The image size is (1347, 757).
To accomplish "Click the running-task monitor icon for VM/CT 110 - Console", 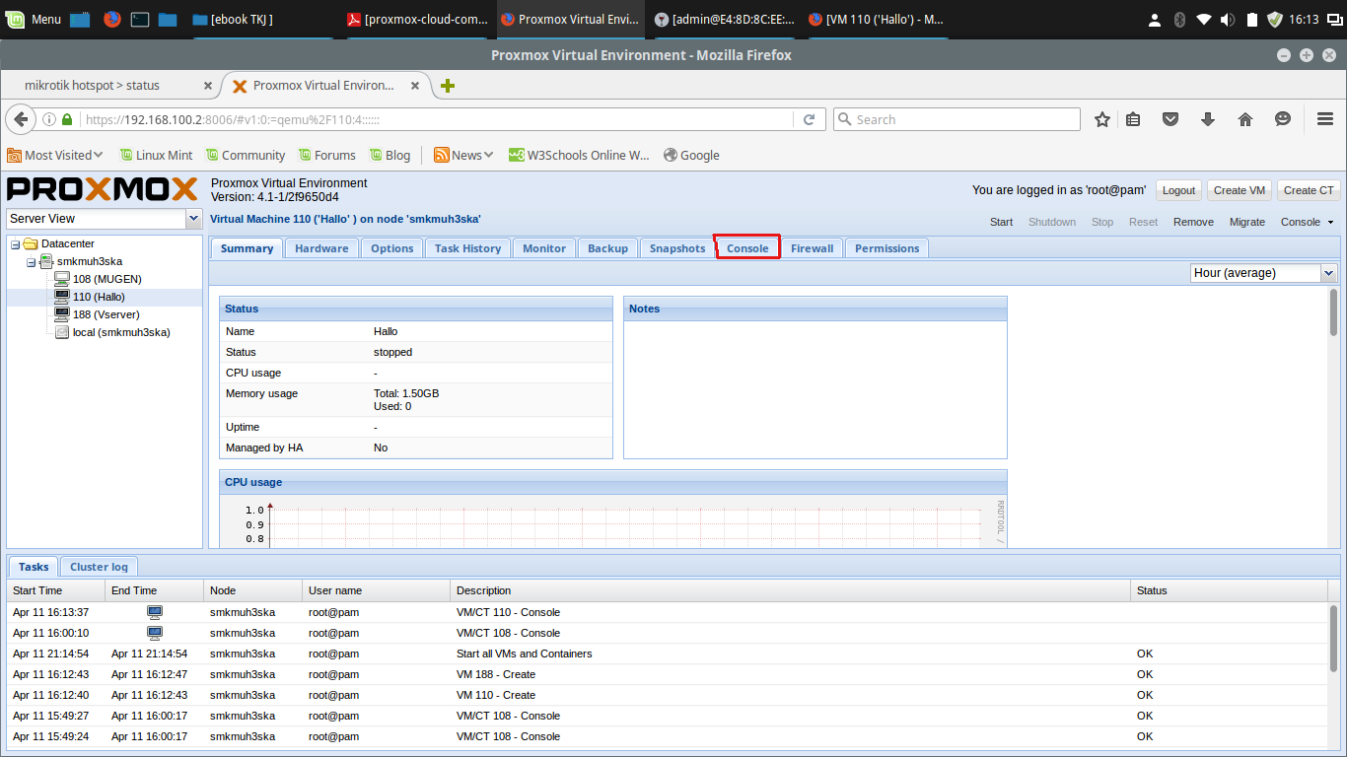I will coord(154,612).
